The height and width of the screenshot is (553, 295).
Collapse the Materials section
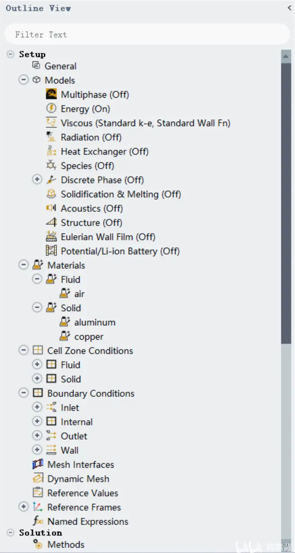23,265
